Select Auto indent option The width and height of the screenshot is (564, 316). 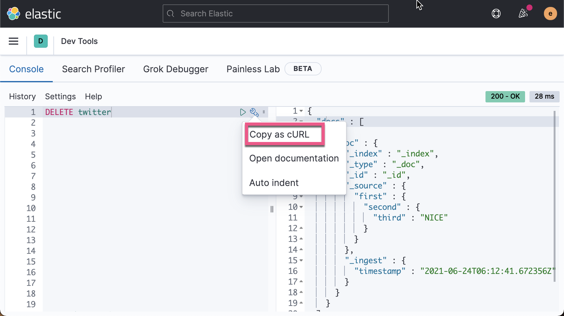coord(274,183)
